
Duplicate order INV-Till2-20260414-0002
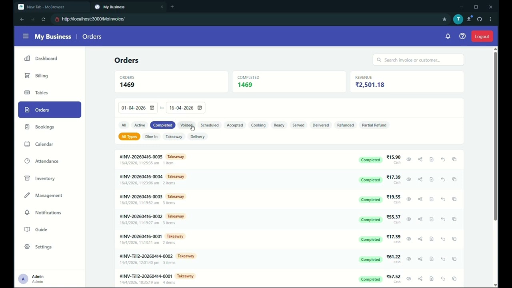pos(454,259)
